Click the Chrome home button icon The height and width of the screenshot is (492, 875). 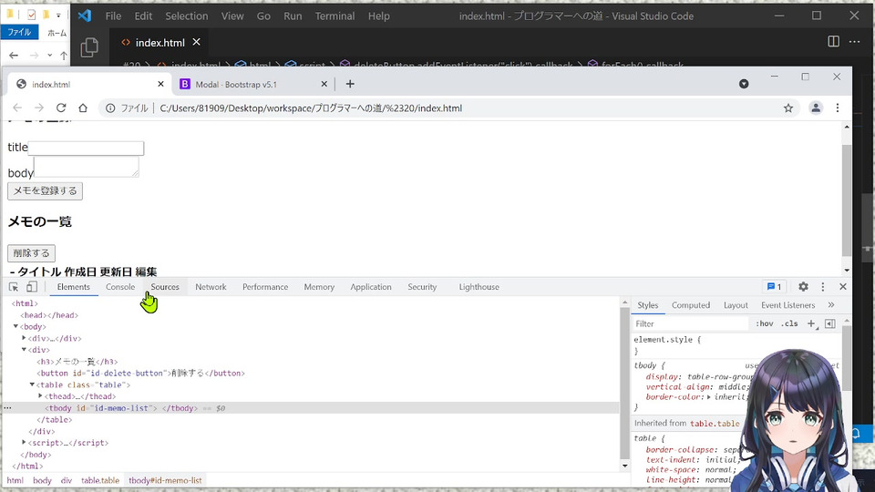pyautogui.click(x=83, y=108)
